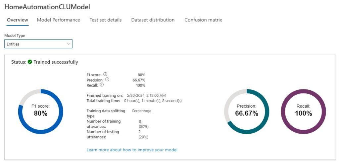Click the Number of training utterances value
The height and width of the screenshot is (162, 339).
pos(140,121)
